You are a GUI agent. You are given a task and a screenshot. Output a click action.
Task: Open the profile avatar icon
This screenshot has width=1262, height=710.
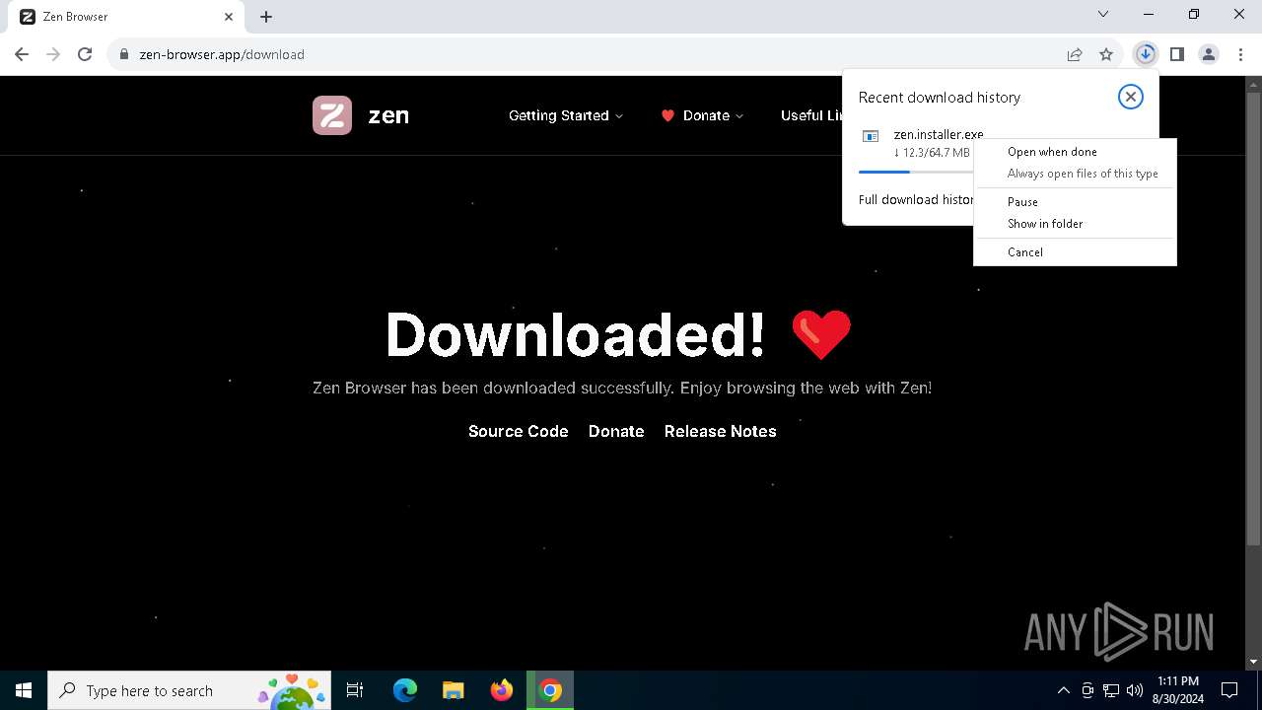[x=1209, y=54]
